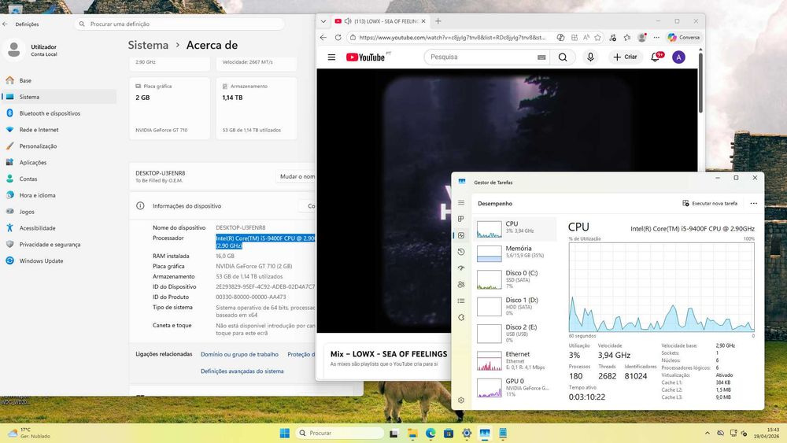
Task: Open App history in Task Manager sidebar
Action: [x=461, y=252]
